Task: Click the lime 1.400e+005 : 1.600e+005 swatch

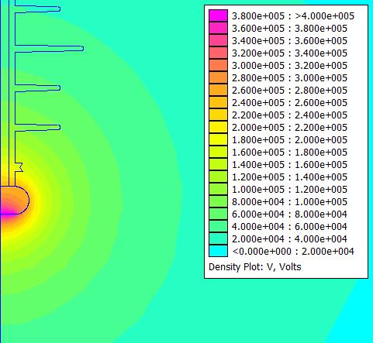Action: pyautogui.click(x=218, y=164)
